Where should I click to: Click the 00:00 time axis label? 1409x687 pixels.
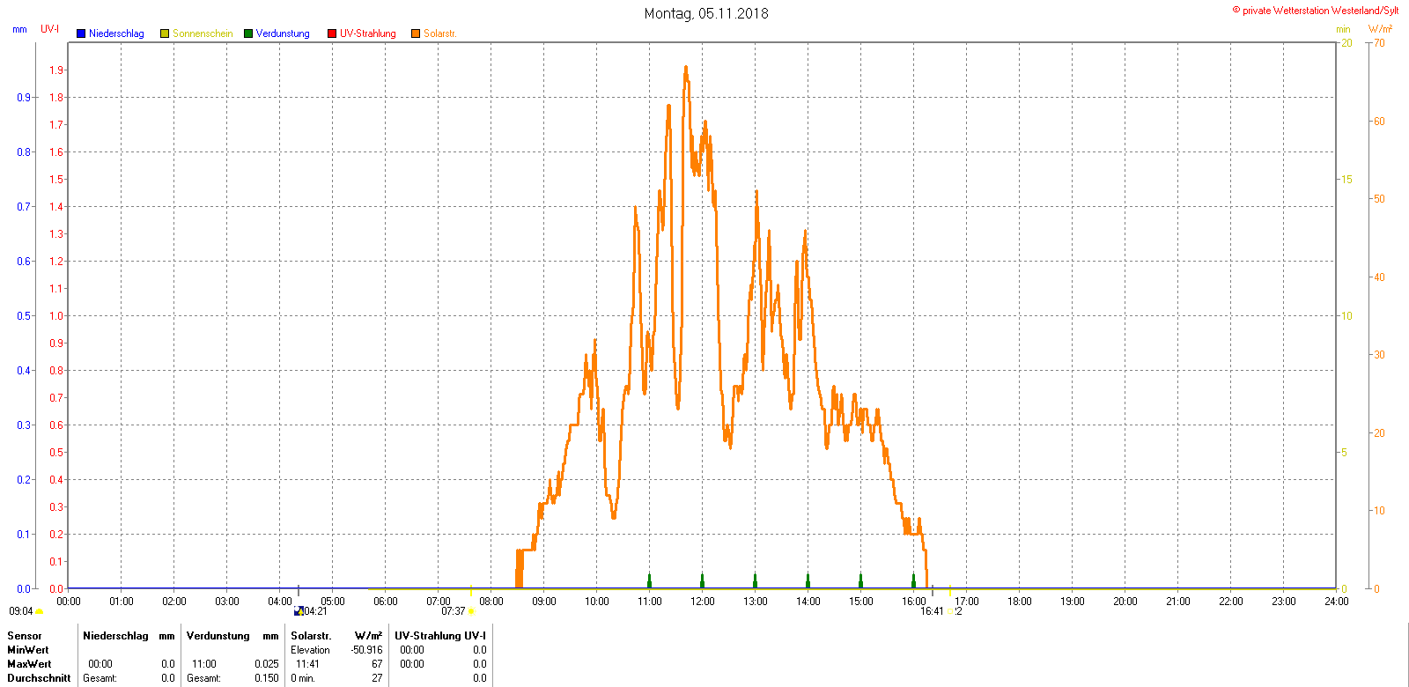pyautogui.click(x=69, y=602)
